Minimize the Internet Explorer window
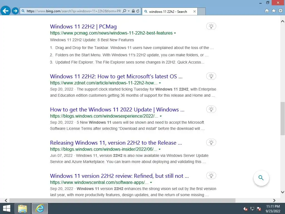Screen dimensions: 285x214 tap(261, 3)
